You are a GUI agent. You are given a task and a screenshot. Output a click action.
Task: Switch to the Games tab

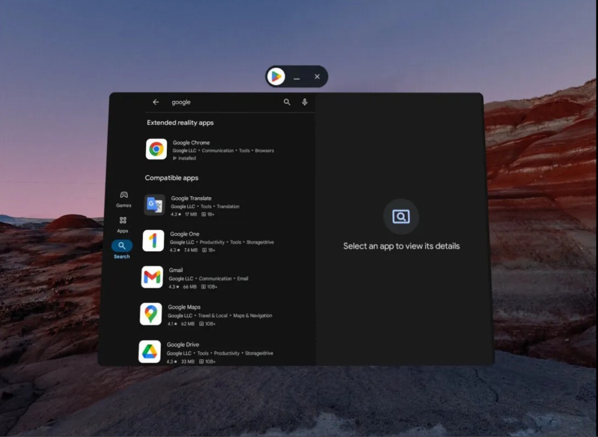point(124,199)
